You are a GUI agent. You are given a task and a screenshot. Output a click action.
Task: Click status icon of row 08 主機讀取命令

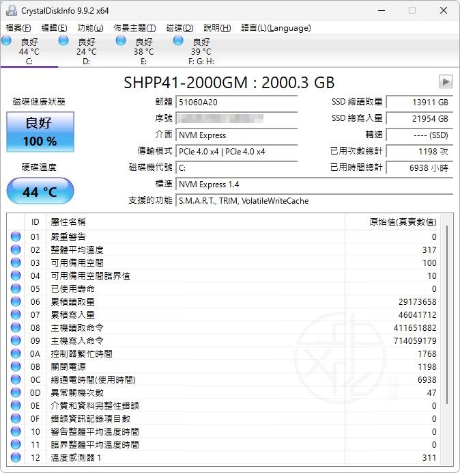pos(16,327)
